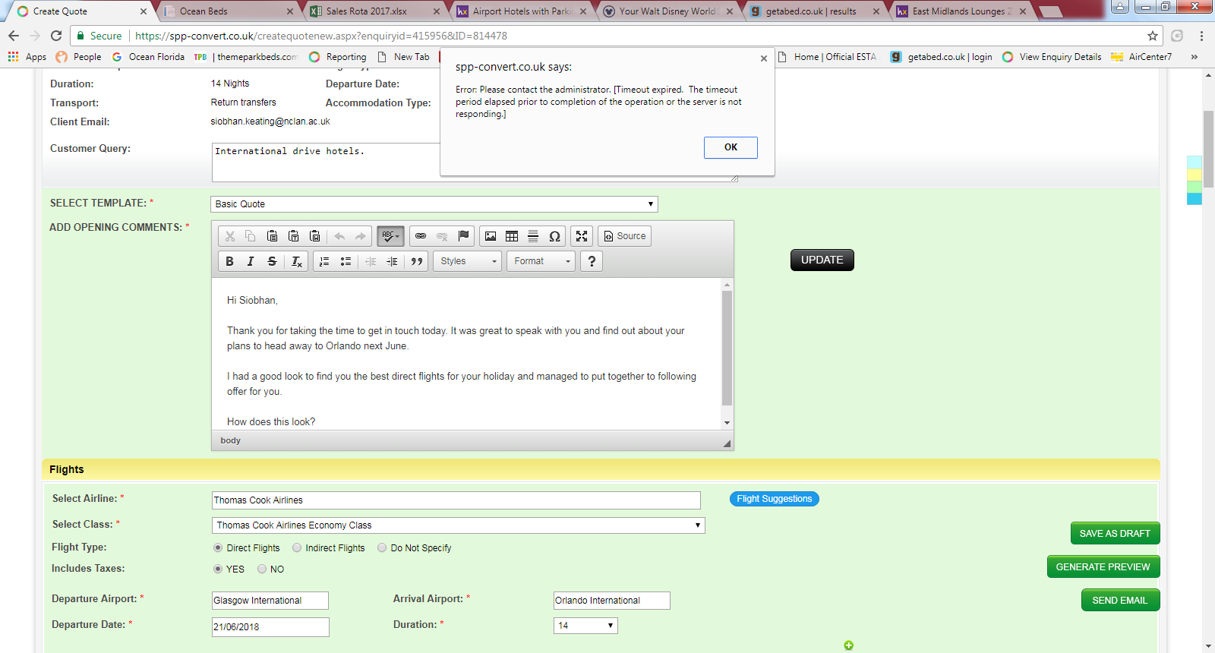Insert a table using the Table icon

click(x=512, y=236)
